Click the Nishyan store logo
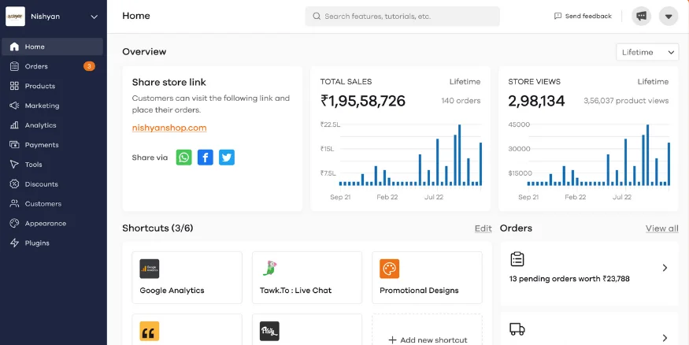Screen dimensions: 689x345 click(15, 17)
